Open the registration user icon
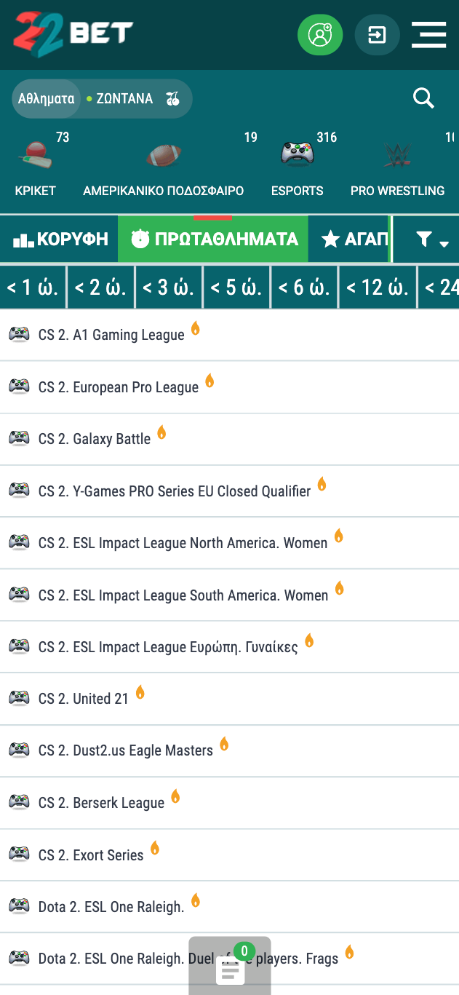Viewport: 459px width, 995px height. [319, 35]
